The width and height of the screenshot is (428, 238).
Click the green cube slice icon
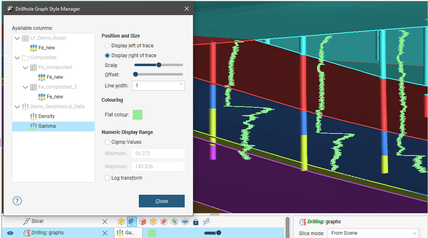[x=174, y=222]
